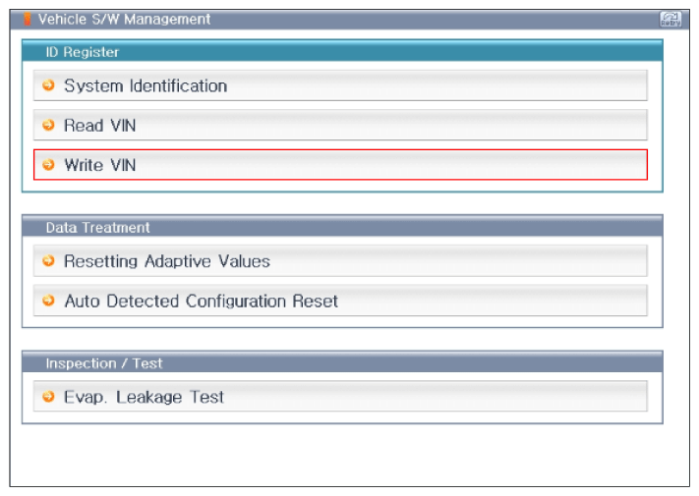The width and height of the screenshot is (699, 496).
Task: Click the orange Vehicle S/W Management title icon
Action: click(x=28, y=19)
